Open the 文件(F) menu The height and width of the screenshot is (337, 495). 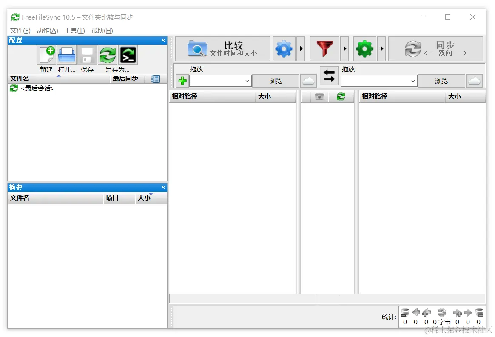20,30
